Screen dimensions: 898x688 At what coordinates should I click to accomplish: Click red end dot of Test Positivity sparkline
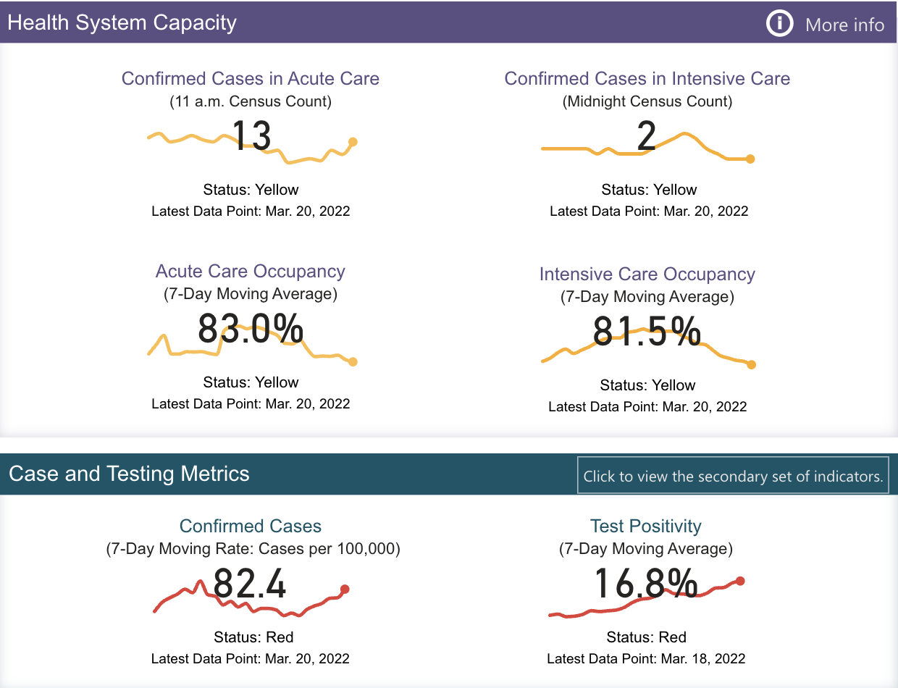coord(740,580)
